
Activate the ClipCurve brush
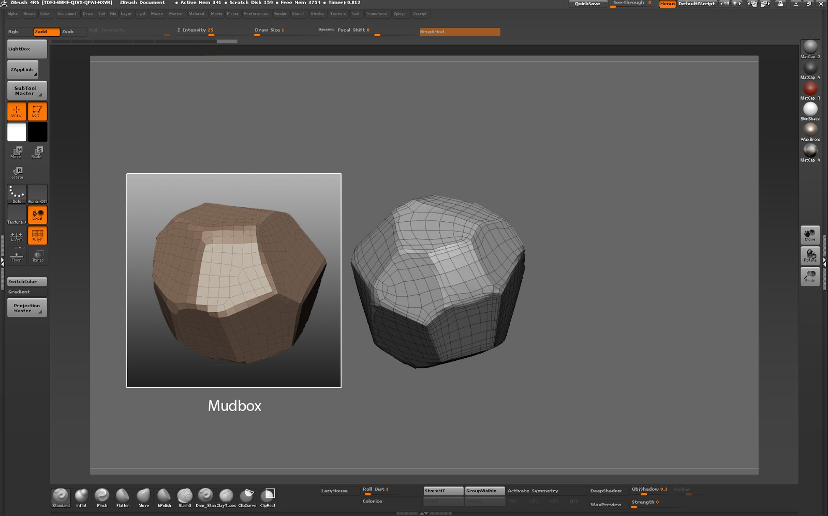(247, 497)
